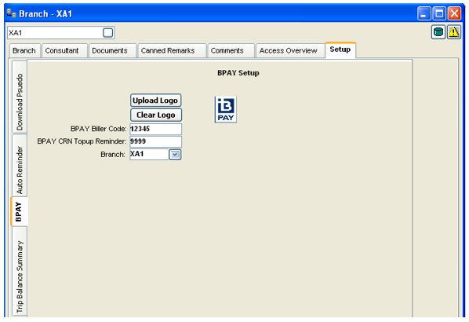Image resolution: width=469 pixels, height=322 pixels.
Task: Click into the BPAY Biller Code field
Action: tap(155, 129)
